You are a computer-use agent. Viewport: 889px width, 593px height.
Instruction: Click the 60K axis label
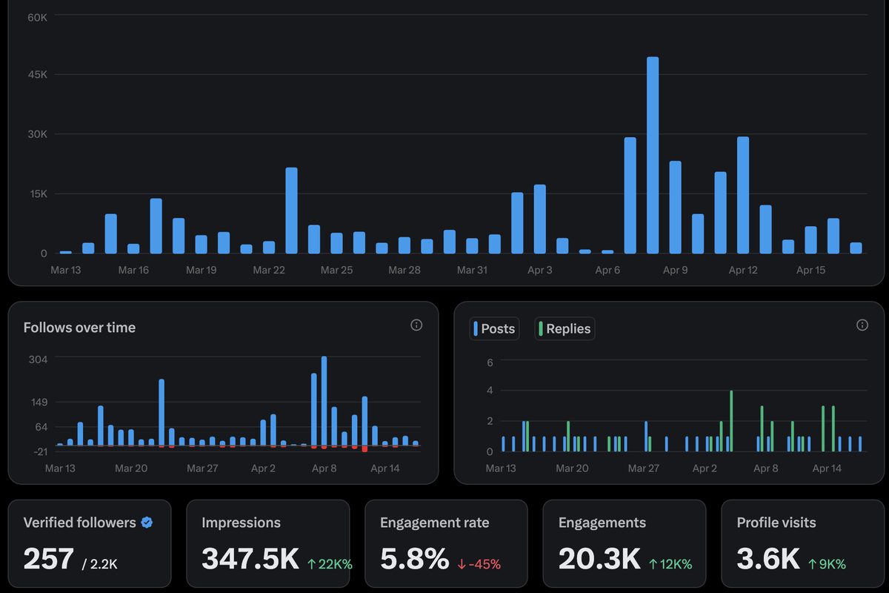(37, 16)
